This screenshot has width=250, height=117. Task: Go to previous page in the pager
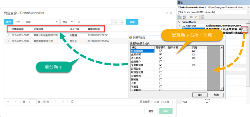tap(16, 102)
